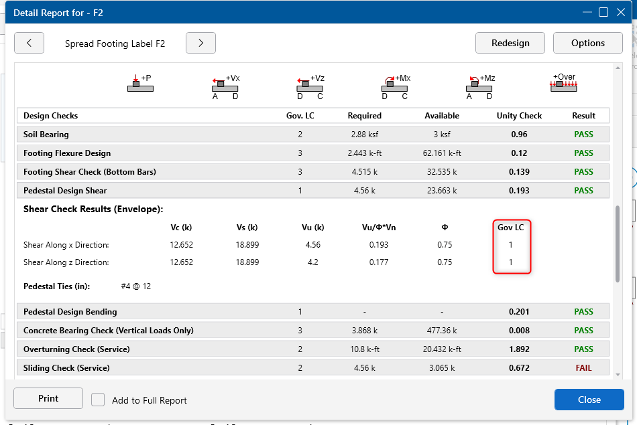
Task: Click the Redesign button
Action: [x=510, y=42]
